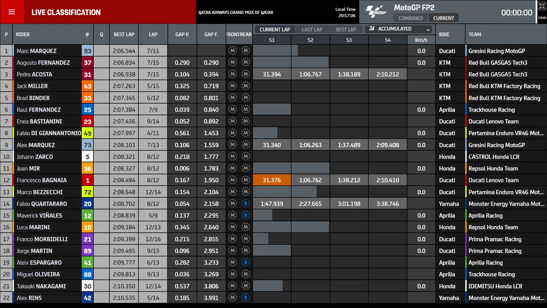Click Miguel Oliveira front tyre icon
This screenshot has height=308, width=547.
[232, 274]
